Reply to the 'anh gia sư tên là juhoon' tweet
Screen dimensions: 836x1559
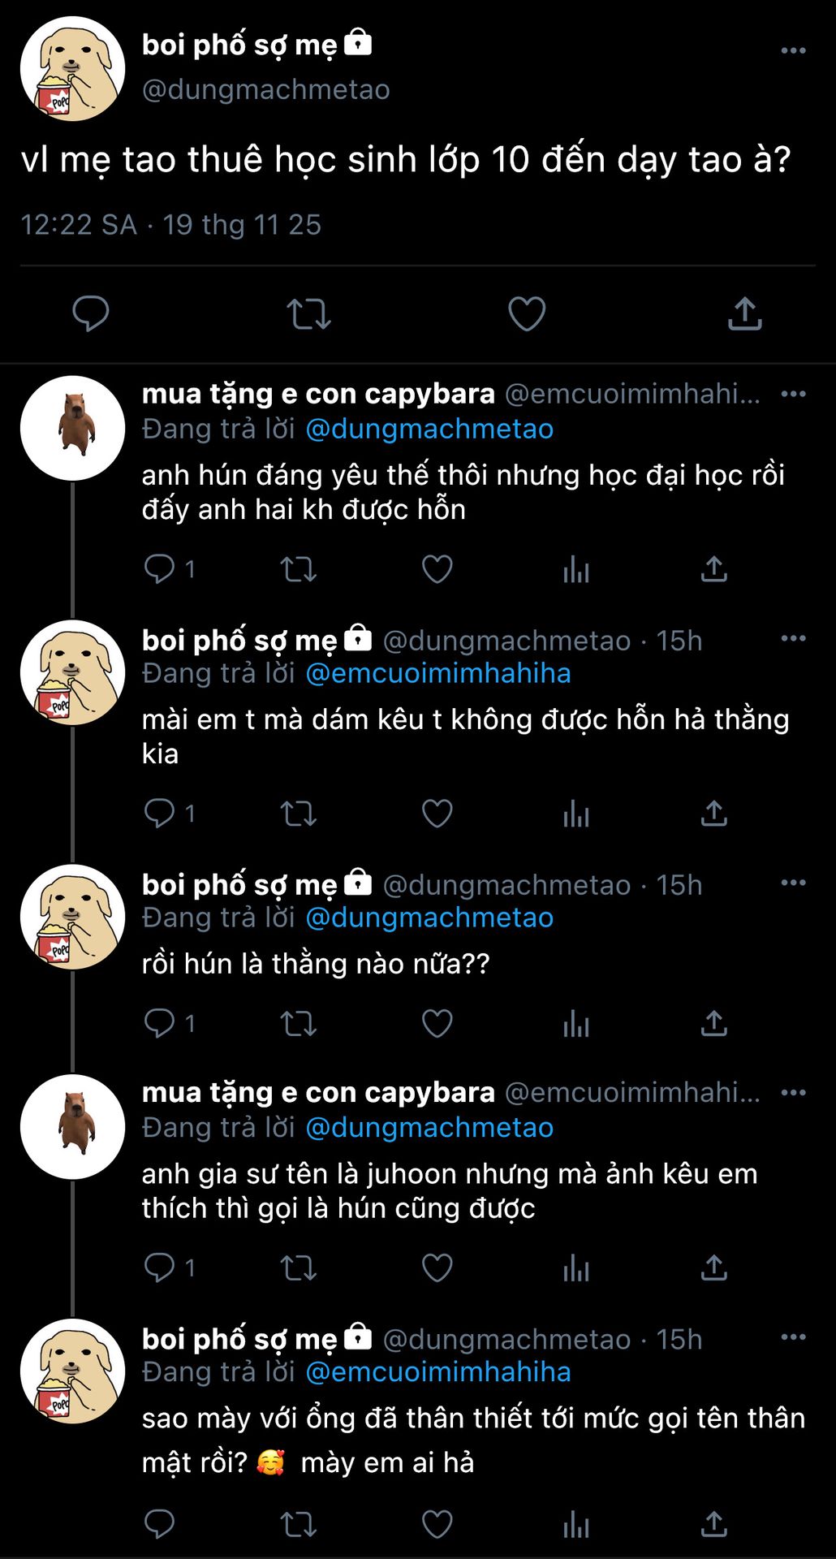pos(159,1267)
